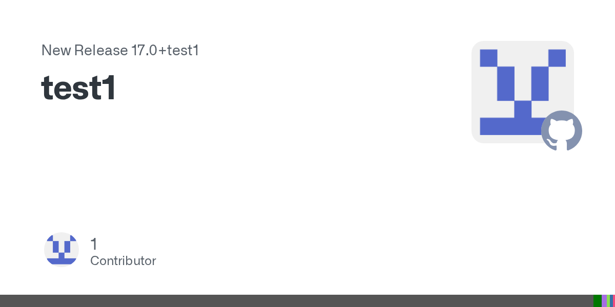Select the purple language bar segment
This screenshot has width=615, height=307.
pos(604,301)
